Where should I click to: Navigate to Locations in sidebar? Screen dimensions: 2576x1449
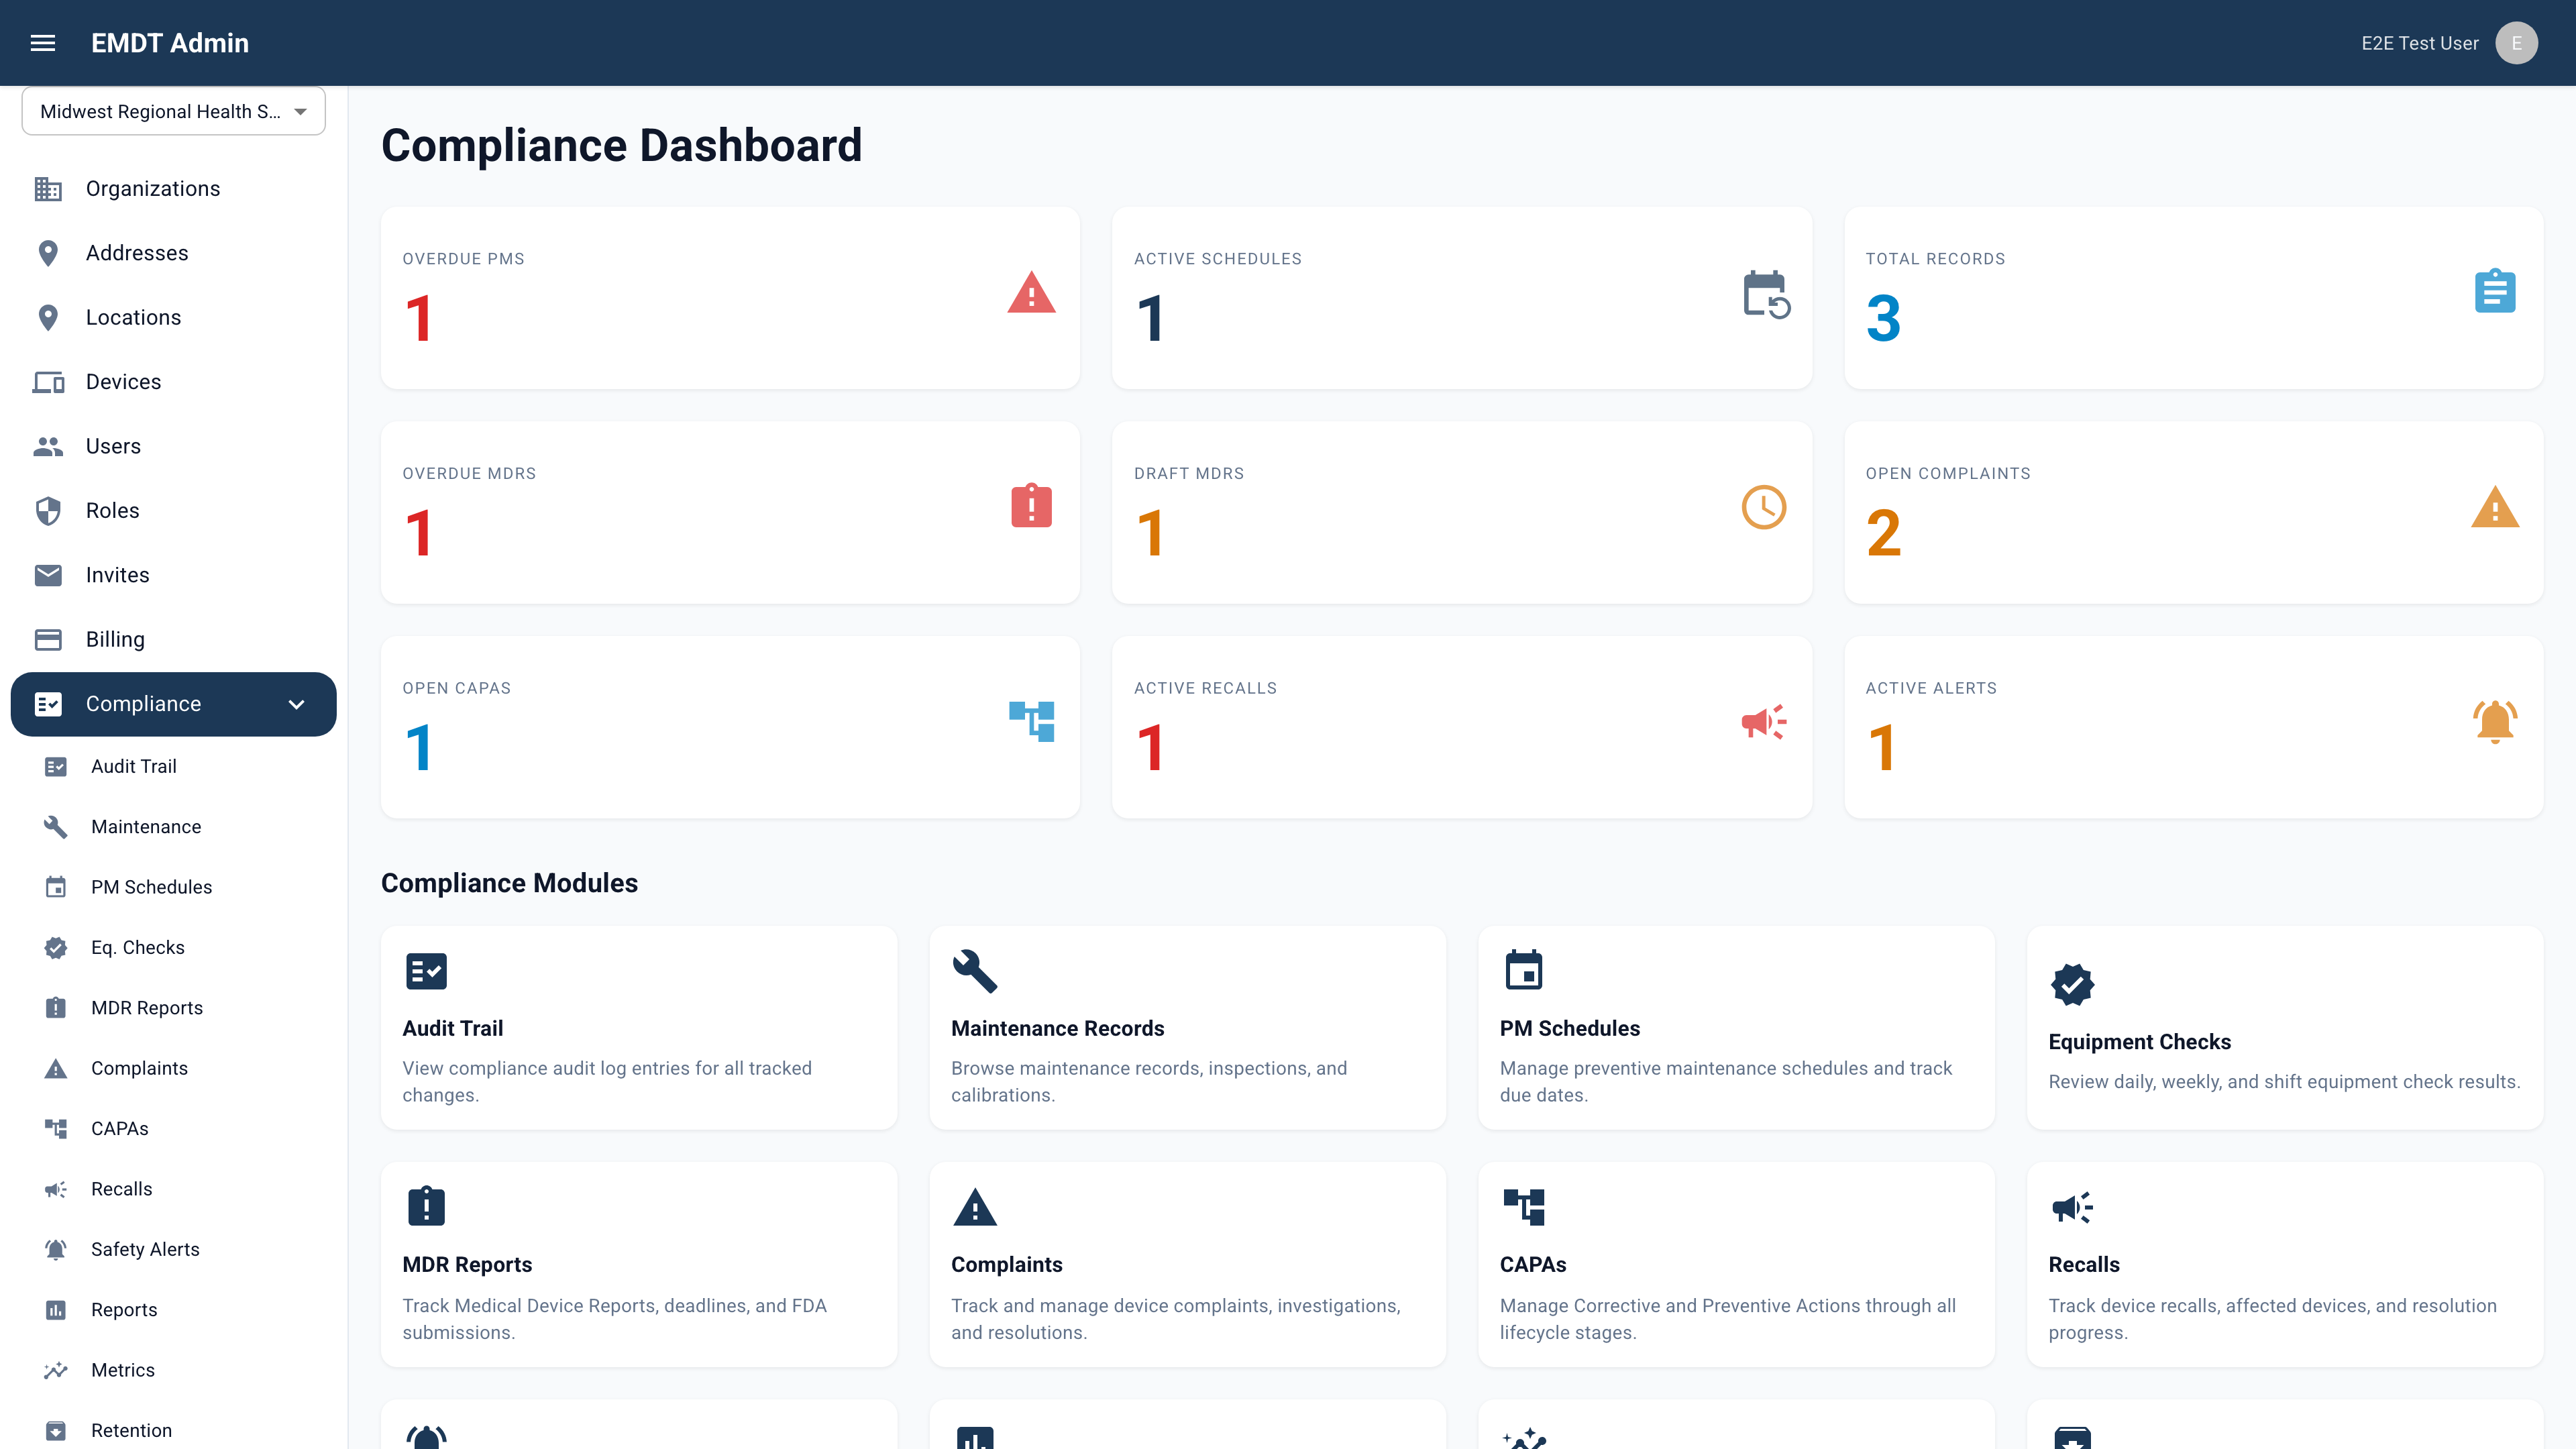click(174, 317)
